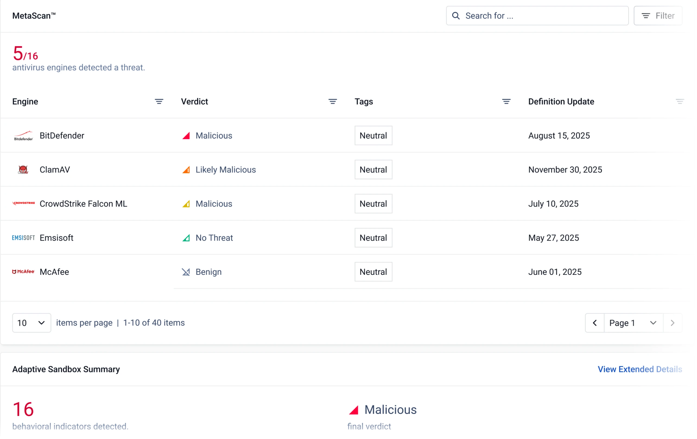
Task: Go to the next page arrow
Action: click(672, 323)
